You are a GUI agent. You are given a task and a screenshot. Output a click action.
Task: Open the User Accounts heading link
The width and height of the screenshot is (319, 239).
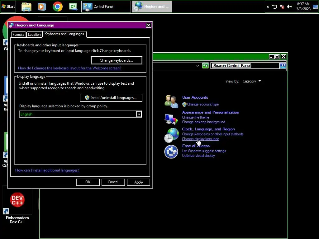click(195, 97)
